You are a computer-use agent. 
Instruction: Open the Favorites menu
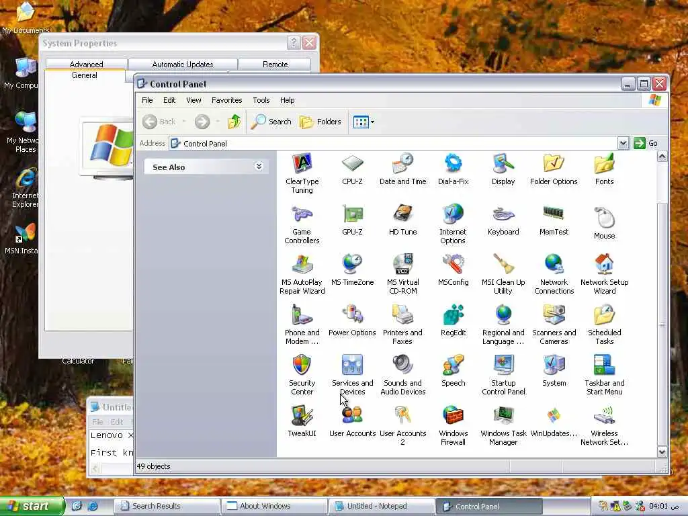(226, 100)
